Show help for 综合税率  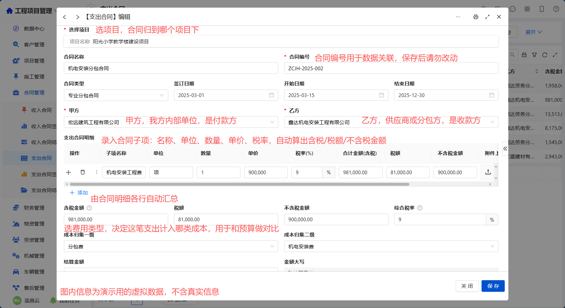pos(420,208)
